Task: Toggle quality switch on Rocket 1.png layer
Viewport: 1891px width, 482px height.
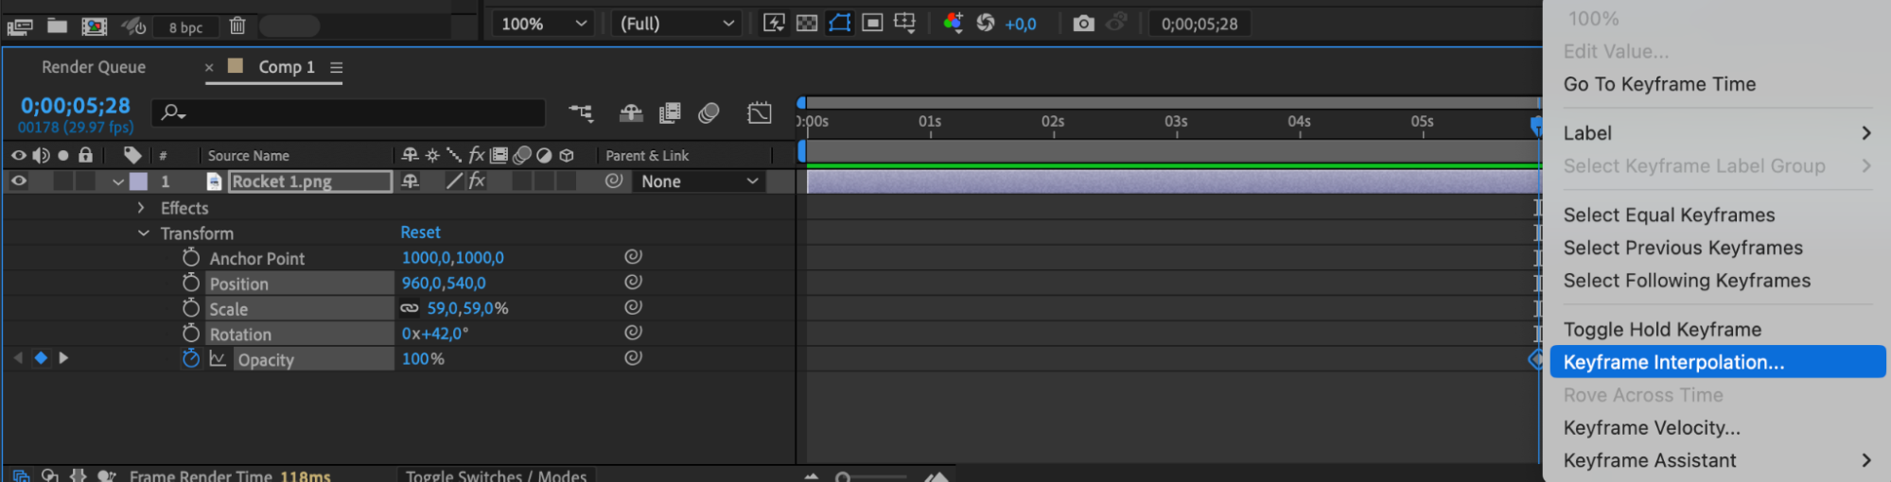Action: (x=454, y=181)
